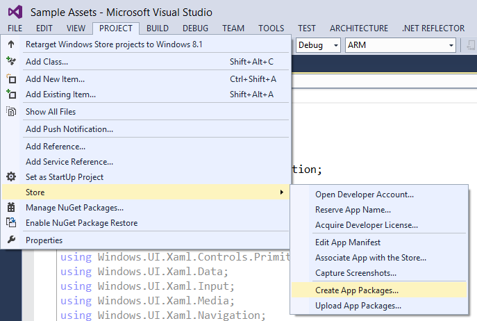
Task: Click the Enable NuGet Package Restore icon
Action: tap(11, 222)
